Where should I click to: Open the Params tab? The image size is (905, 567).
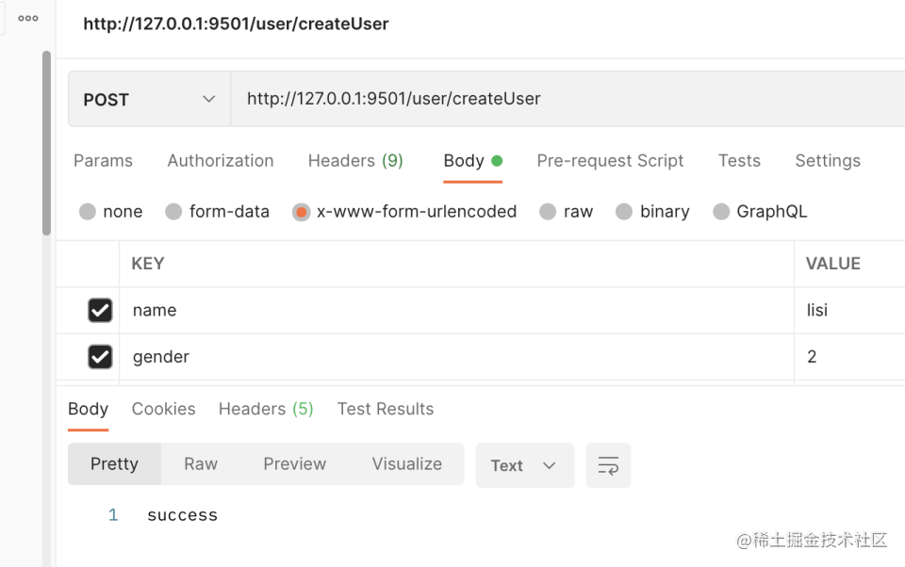(104, 161)
